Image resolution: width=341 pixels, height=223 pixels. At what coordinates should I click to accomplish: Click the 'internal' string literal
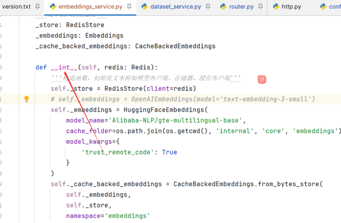pos(235,131)
